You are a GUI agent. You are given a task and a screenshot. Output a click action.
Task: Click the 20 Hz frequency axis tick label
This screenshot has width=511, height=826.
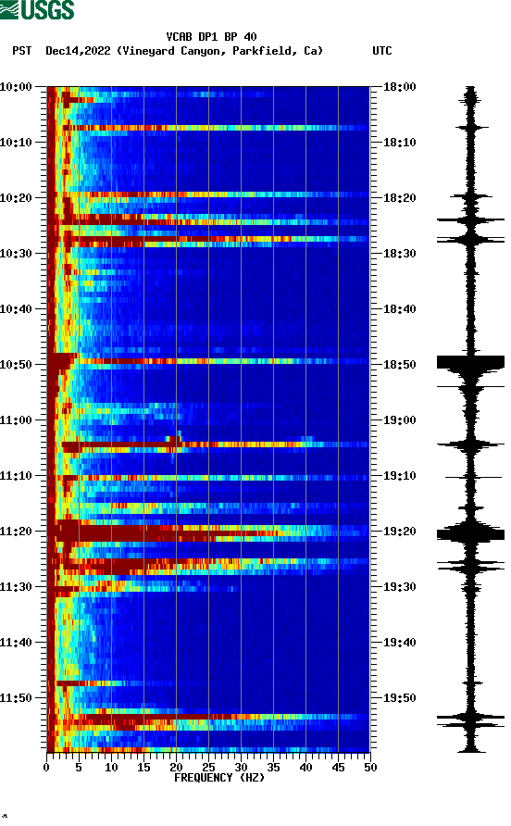pos(176,768)
